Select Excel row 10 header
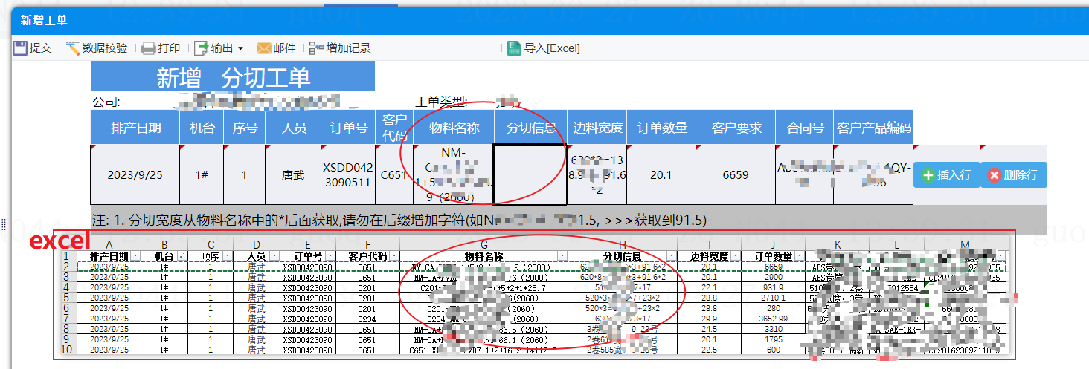The width and height of the screenshot is (1089, 369). [67, 350]
